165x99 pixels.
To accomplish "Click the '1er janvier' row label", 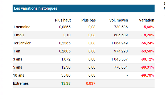I will (x=22, y=43).
